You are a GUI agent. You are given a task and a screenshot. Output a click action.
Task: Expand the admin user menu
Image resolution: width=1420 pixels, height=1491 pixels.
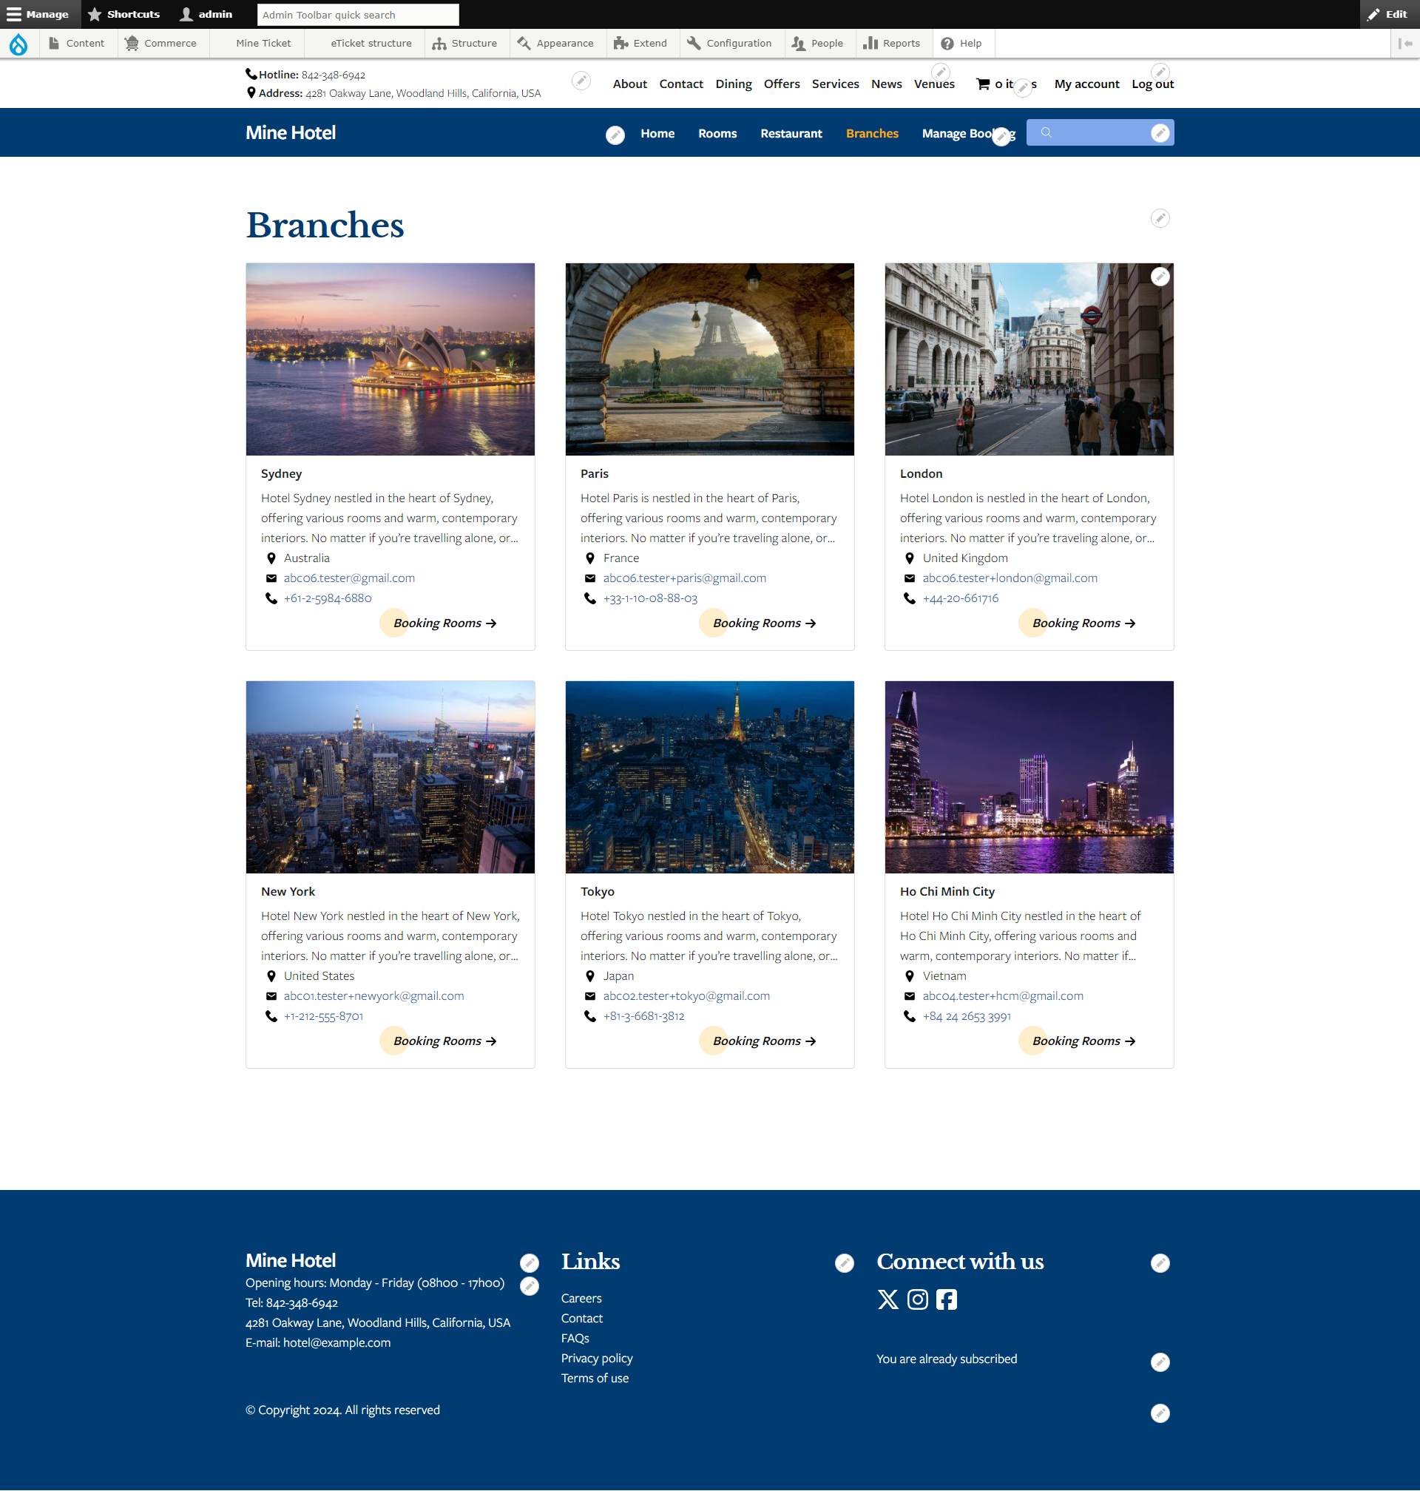tap(206, 14)
